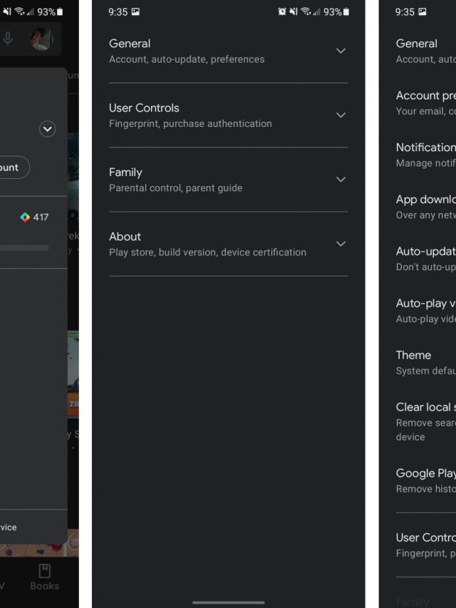Open the Account preferences setting
The width and height of the screenshot is (456, 608).
pyautogui.click(x=426, y=103)
